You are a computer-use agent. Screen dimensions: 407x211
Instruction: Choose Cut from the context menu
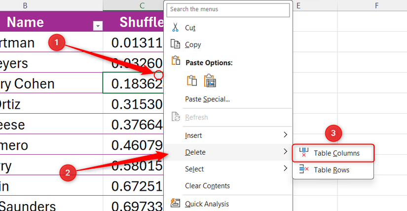coord(228,28)
